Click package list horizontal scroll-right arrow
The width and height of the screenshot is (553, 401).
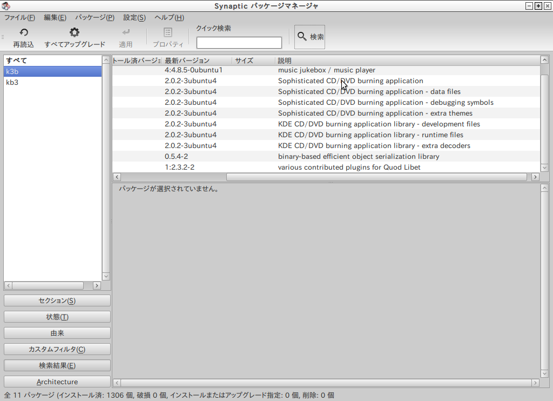tap(535, 177)
